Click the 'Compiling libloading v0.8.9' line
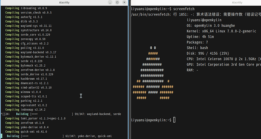Image resolution: width=261 pixels, height=139 pixels. click(26, 8)
